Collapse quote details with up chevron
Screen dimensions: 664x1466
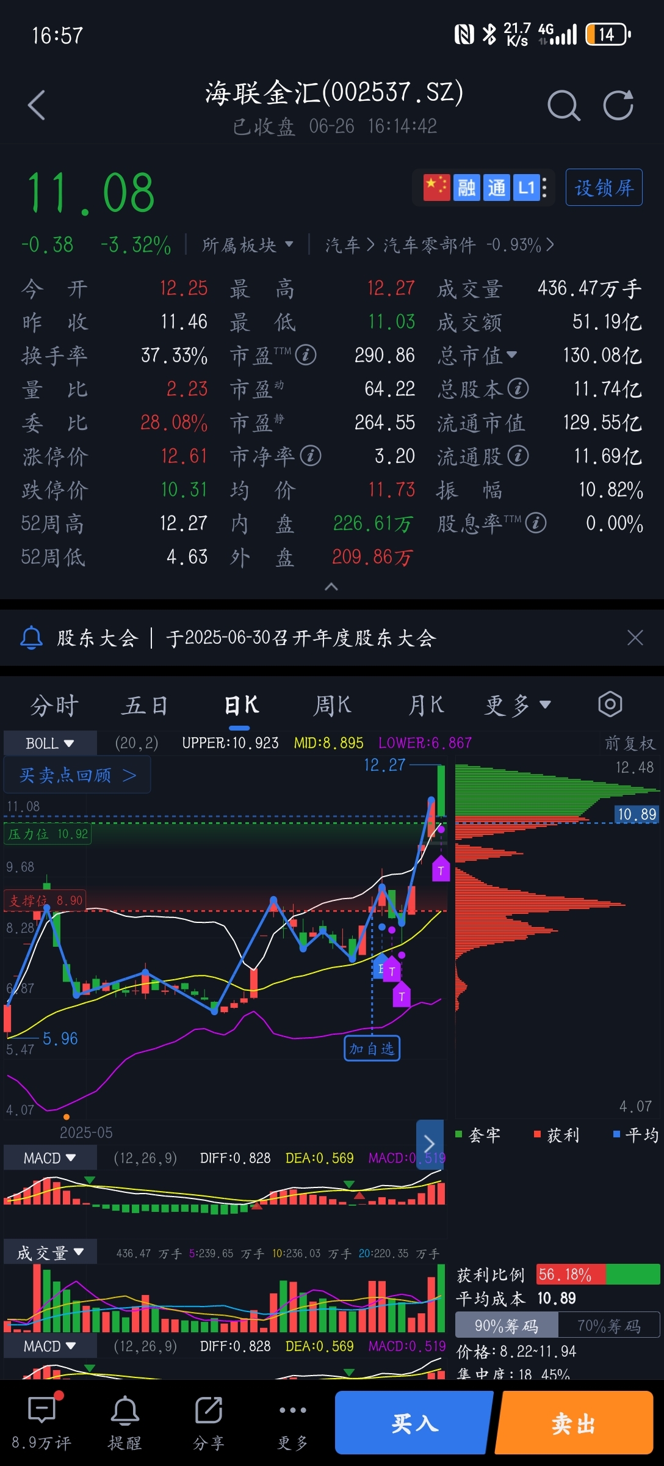[x=331, y=586]
